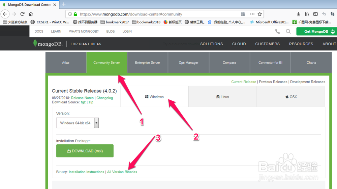The image size is (337, 189).
Task: Click the Current Release link
Action: tap(244, 82)
